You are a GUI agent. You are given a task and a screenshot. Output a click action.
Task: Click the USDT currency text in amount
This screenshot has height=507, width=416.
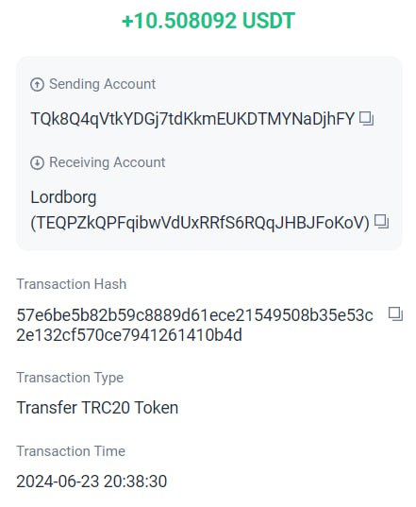pos(269,21)
